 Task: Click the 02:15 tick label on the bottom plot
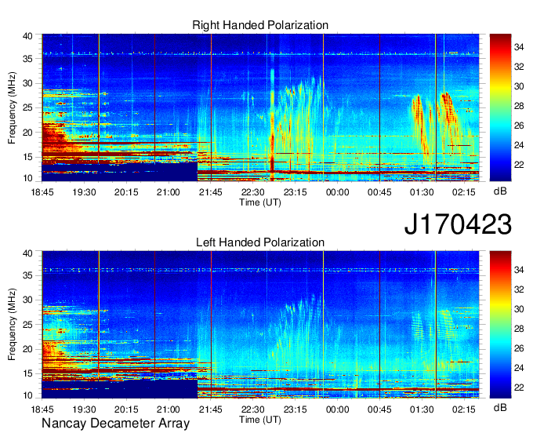coord(464,409)
